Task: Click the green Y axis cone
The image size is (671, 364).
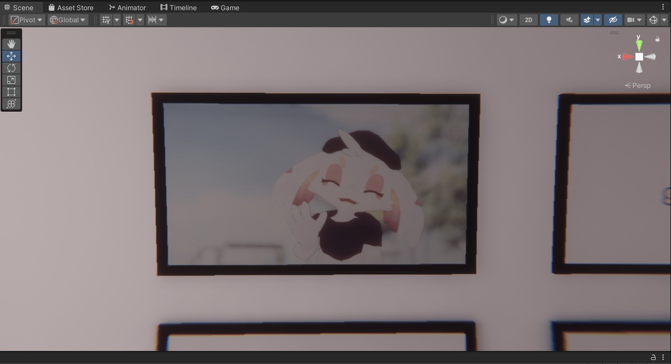Action: pyautogui.click(x=639, y=45)
